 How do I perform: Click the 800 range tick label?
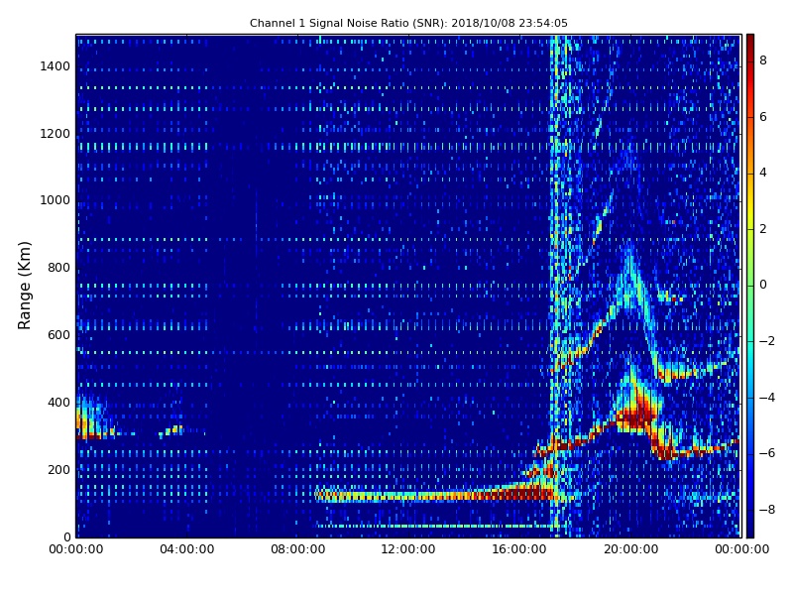(58, 268)
